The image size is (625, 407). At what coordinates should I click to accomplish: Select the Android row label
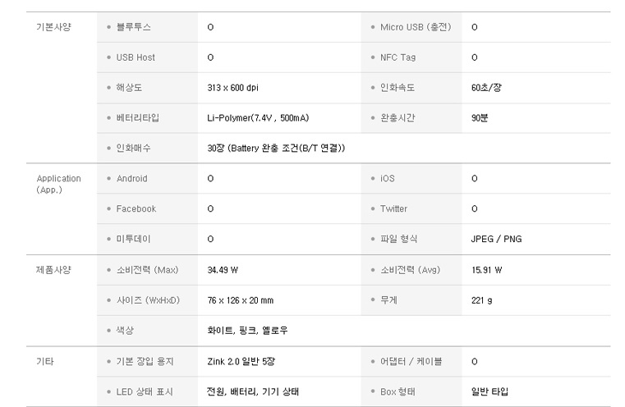[x=132, y=178]
